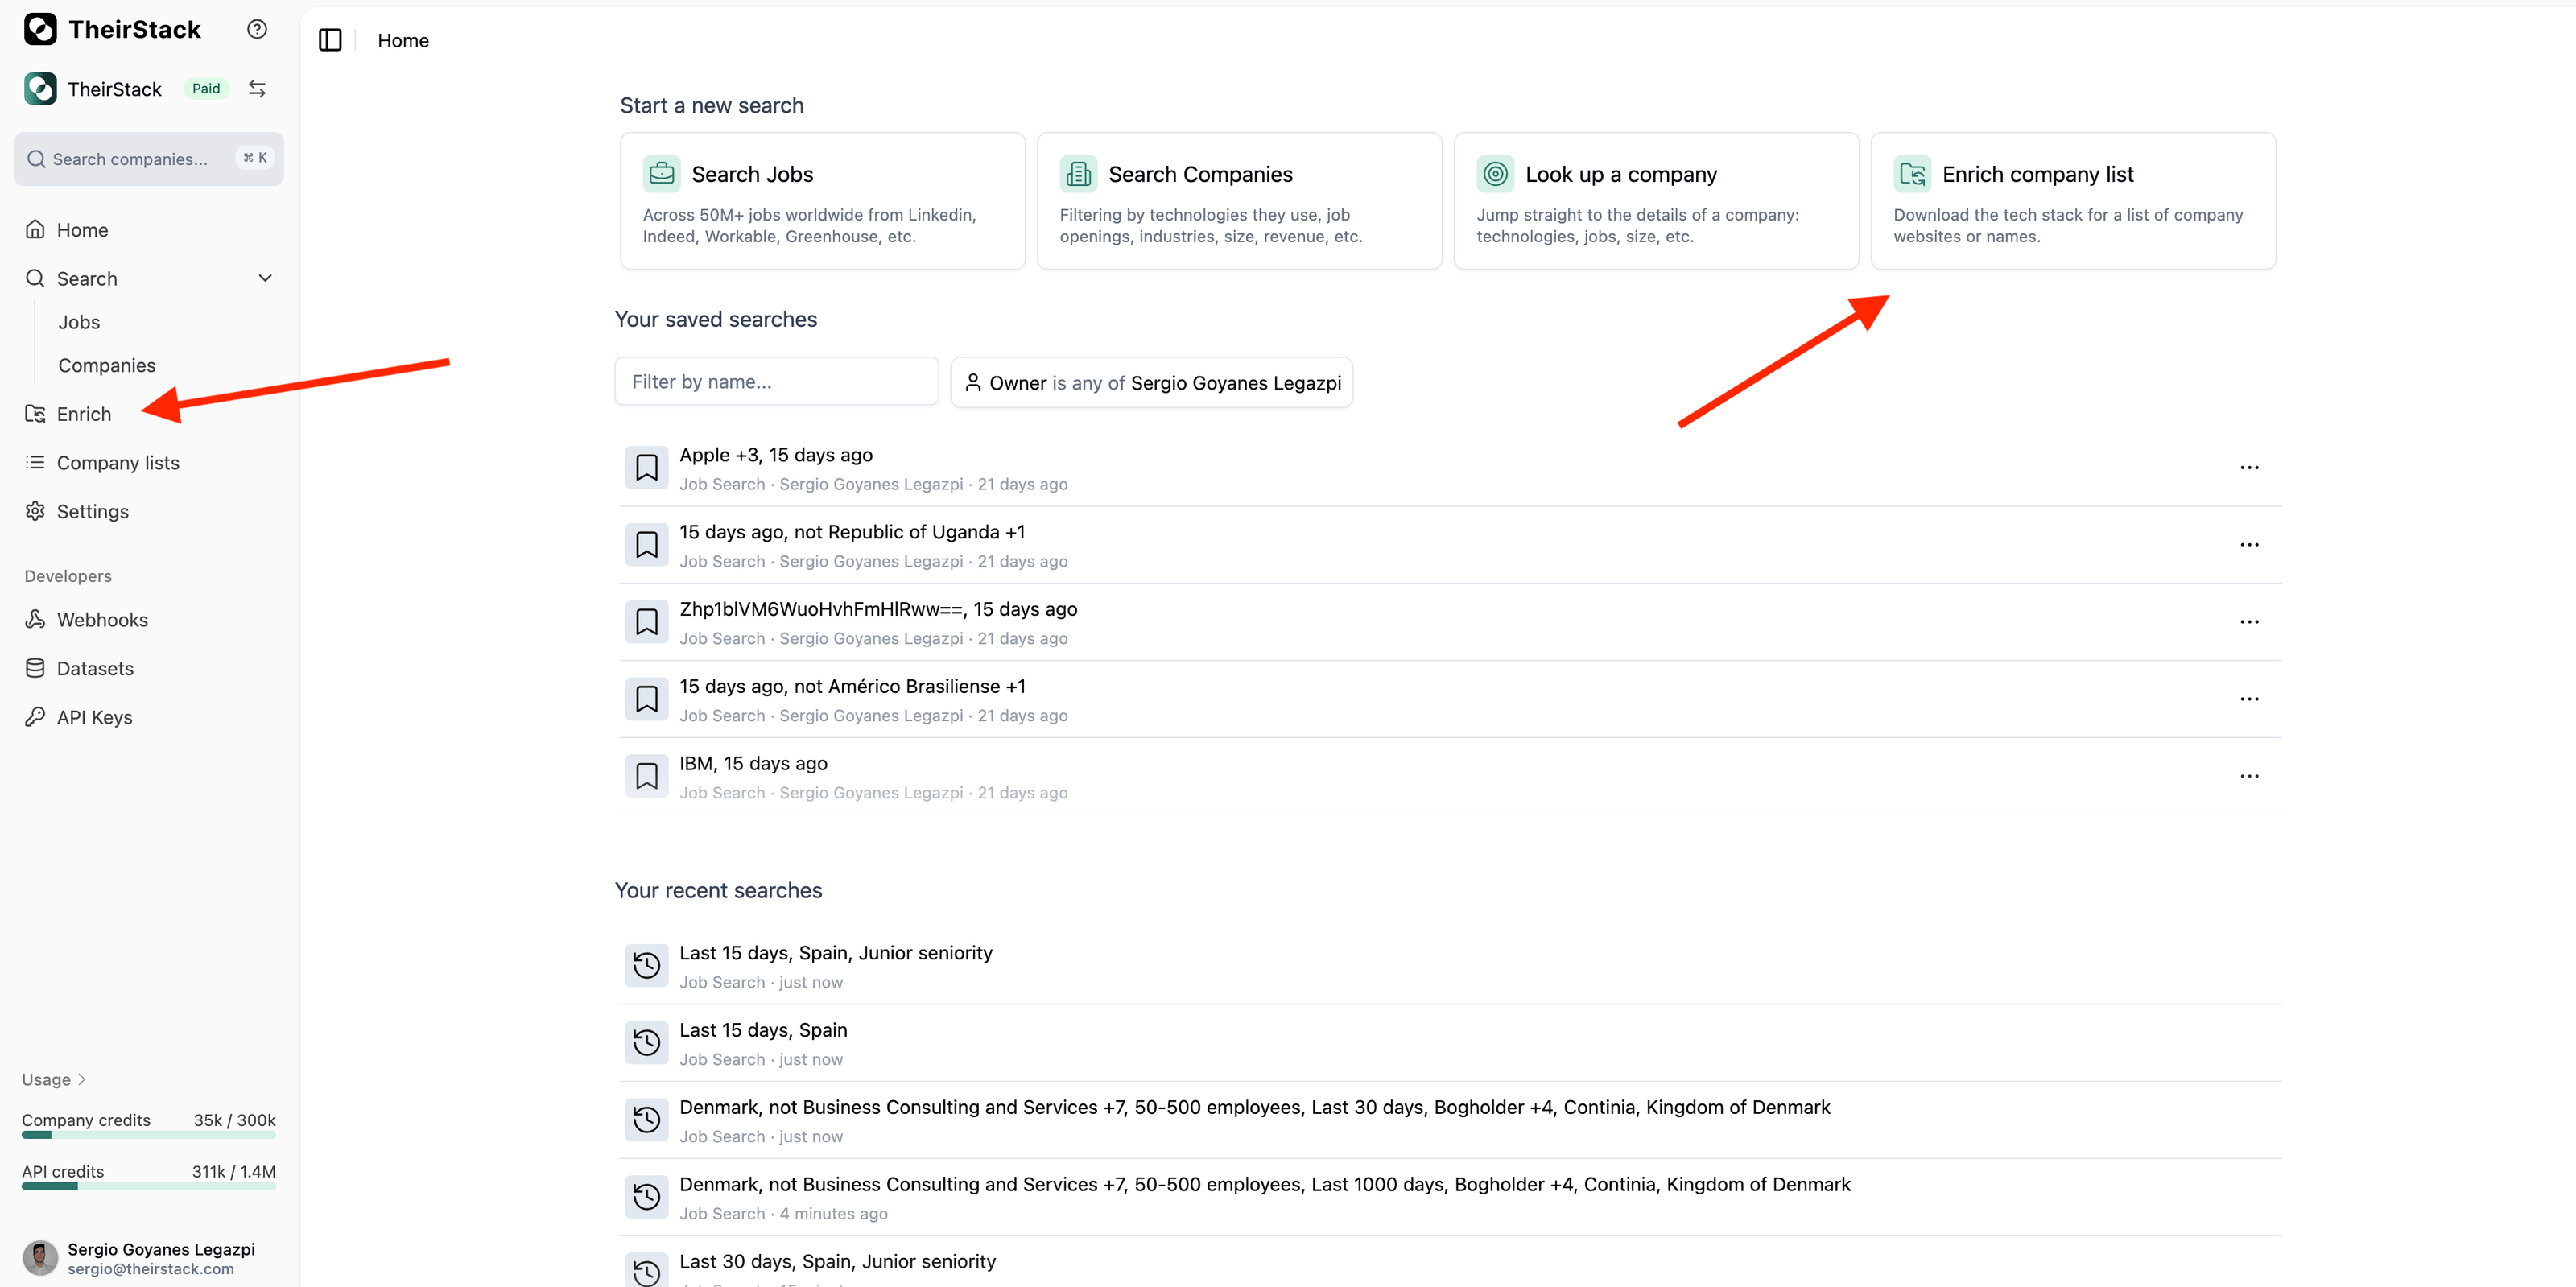Open the Search Companies card
Image resolution: width=2576 pixels, height=1287 pixels.
point(1239,200)
